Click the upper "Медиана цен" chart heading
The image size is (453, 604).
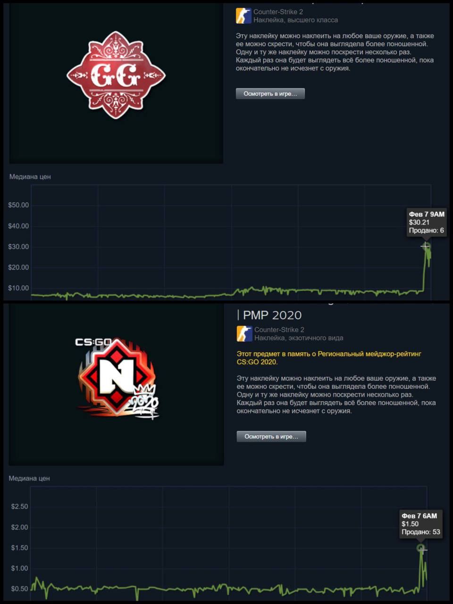[x=30, y=176]
